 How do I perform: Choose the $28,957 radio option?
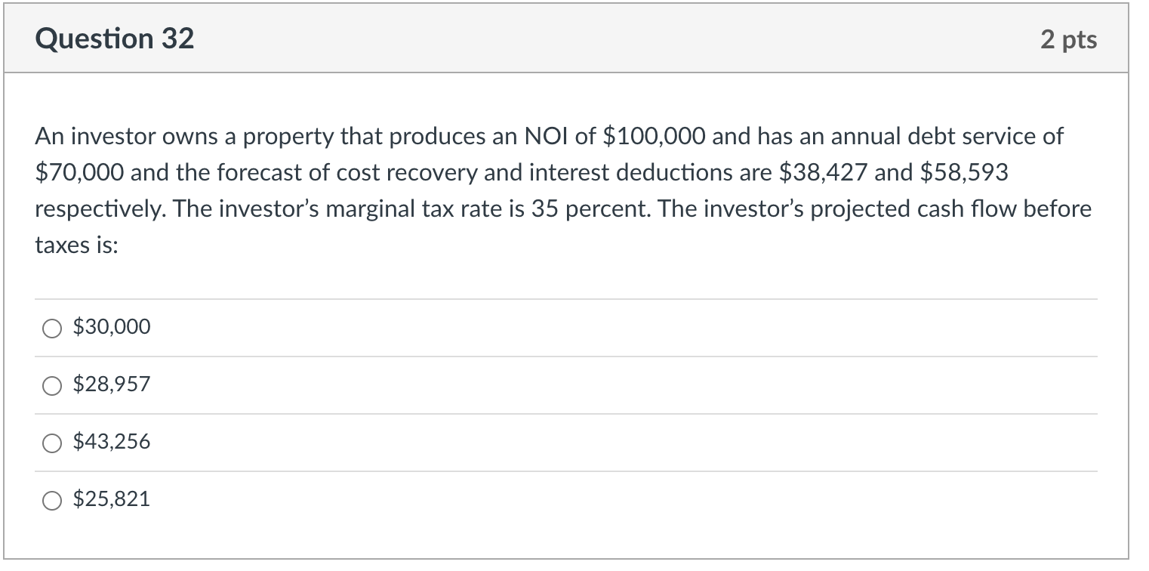(52, 385)
